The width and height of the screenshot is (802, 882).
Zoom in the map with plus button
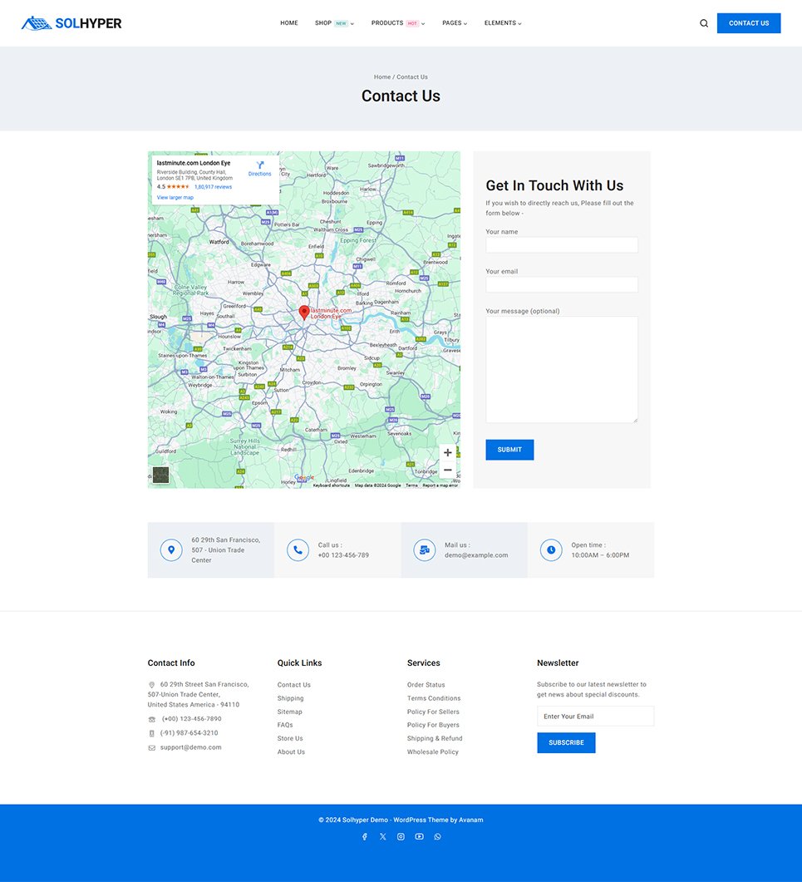447,453
